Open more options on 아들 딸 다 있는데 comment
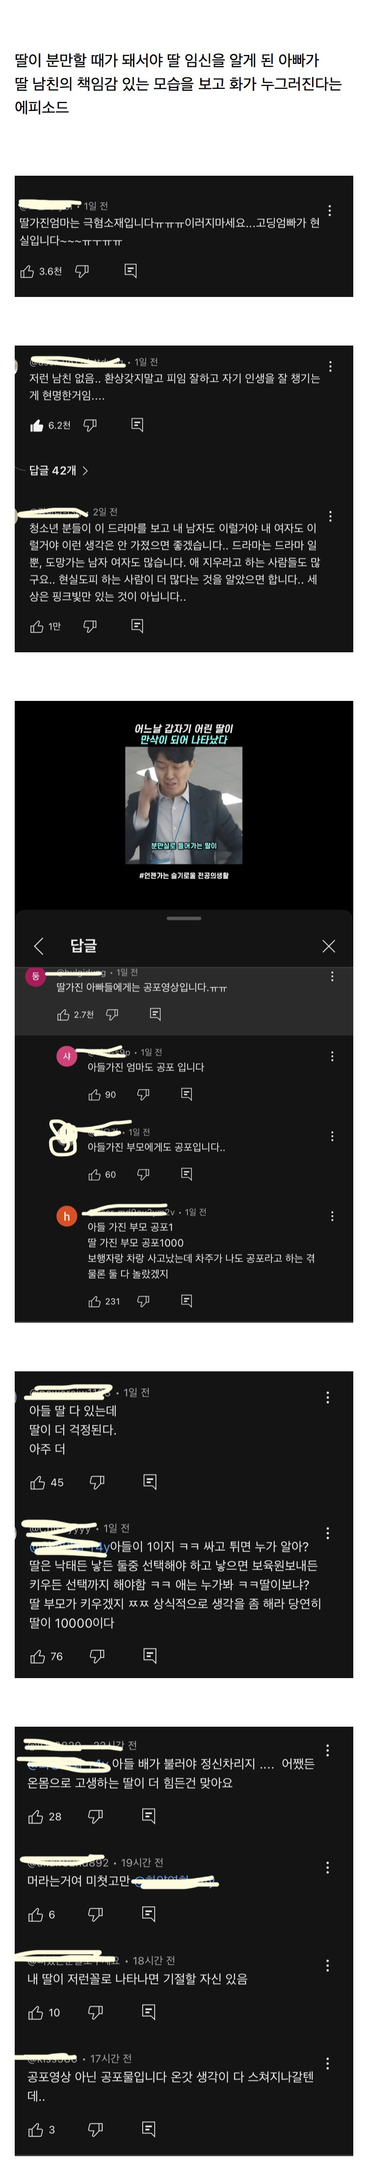The height and width of the screenshot is (2165, 368). [328, 1397]
